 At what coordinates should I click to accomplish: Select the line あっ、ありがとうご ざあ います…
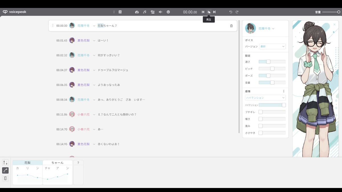coord(121,100)
